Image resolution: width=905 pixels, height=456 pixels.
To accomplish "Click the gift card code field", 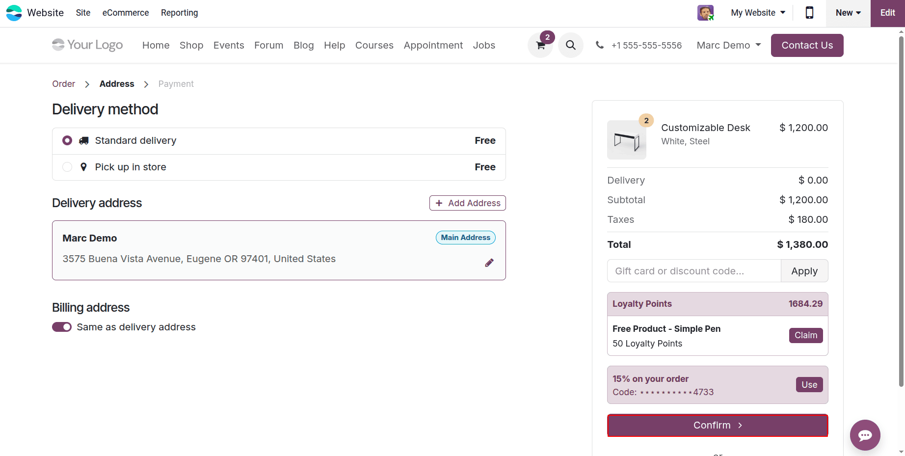I will (694, 271).
